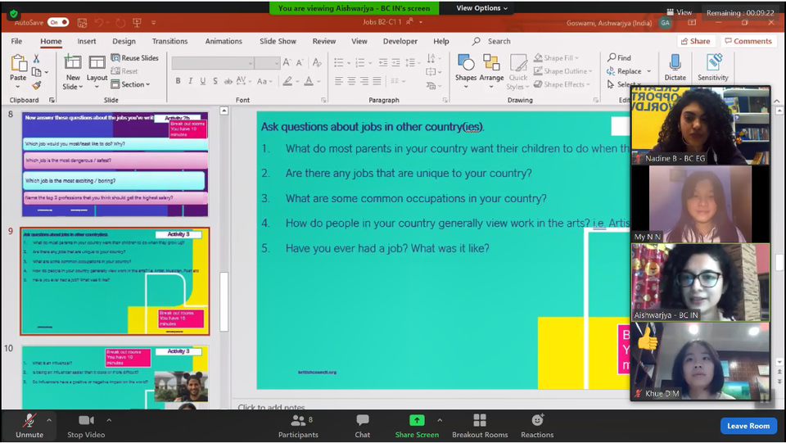Click the Leave Room button
Viewport: 786px width, 443px height.
pyautogui.click(x=748, y=426)
